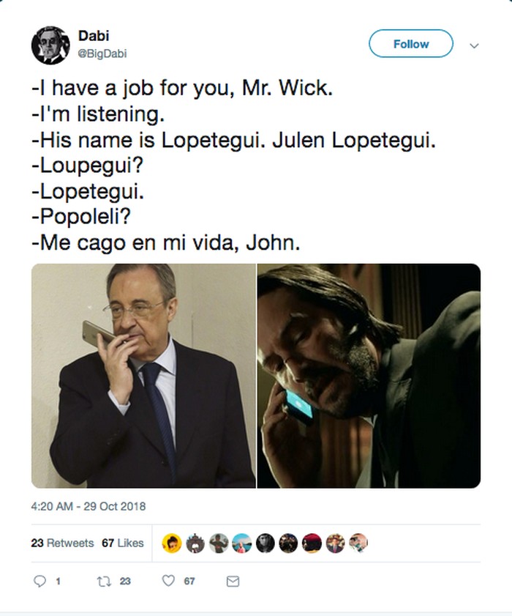The height and width of the screenshot is (616, 512).
Task: Follow the Dabi account
Action: [x=410, y=44]
